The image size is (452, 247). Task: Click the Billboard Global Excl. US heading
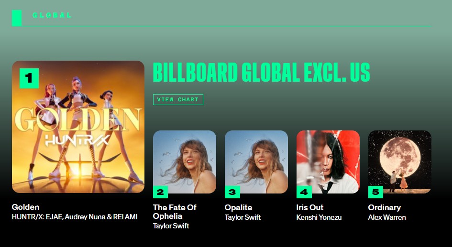(x=261, y=73)
